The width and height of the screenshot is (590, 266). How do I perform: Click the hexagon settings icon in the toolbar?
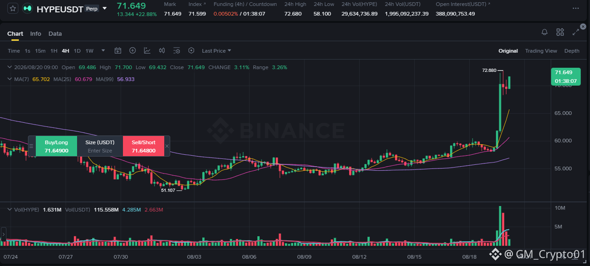click(x=191, y=51)
